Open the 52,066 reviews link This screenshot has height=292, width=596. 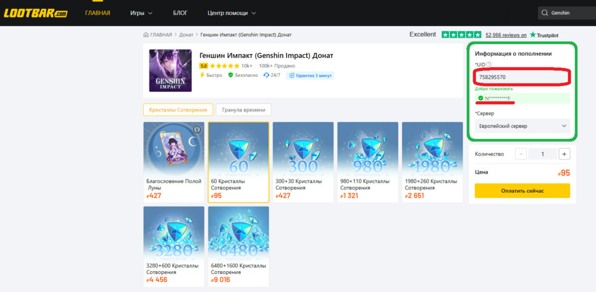pyautogui.click(x=506, y=35)
